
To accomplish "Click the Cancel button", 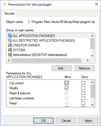I will pyautogui.click(x=66, y=120).
